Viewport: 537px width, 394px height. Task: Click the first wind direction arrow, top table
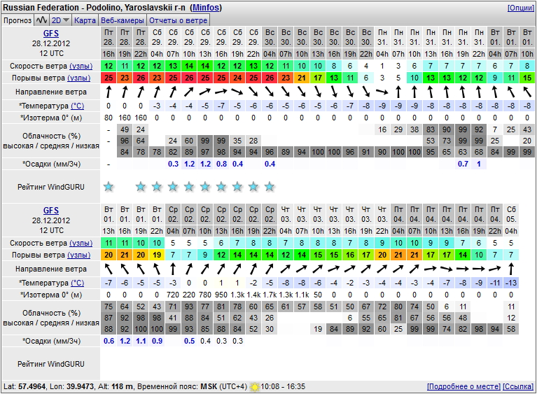click(x=109, y=92)
